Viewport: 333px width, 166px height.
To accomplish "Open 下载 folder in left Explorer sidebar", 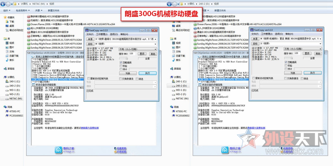I will 10,22.
